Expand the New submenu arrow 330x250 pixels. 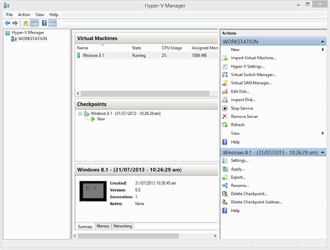[x=323, y=49]
